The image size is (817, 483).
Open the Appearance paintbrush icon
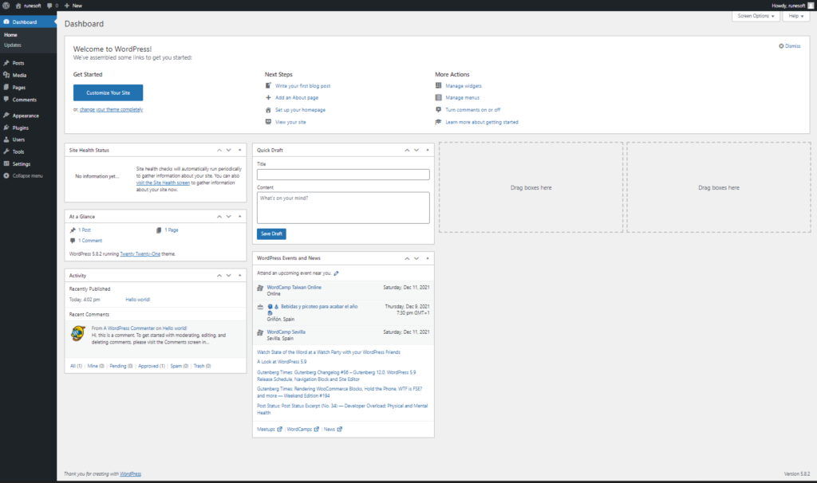click(x=6, y=116)
